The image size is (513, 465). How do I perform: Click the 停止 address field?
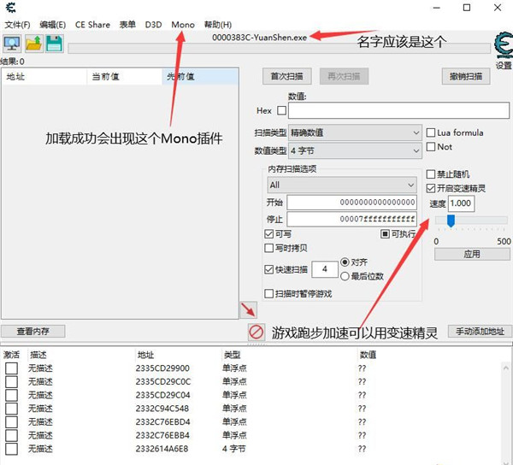coord(351,219)
